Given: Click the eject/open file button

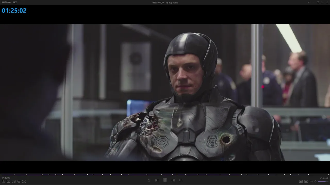Looking at the screenshot, I should (149, 180).
